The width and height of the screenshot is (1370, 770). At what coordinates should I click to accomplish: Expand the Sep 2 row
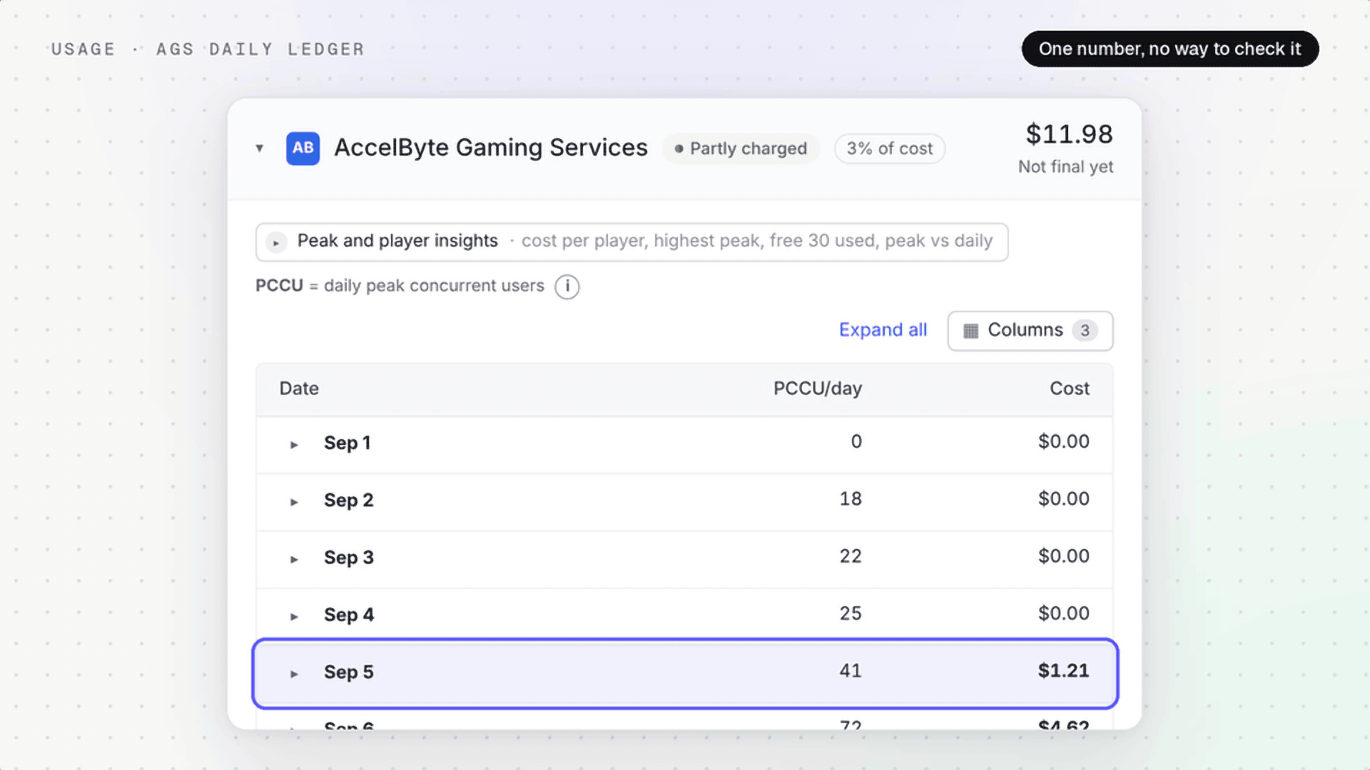294,502
